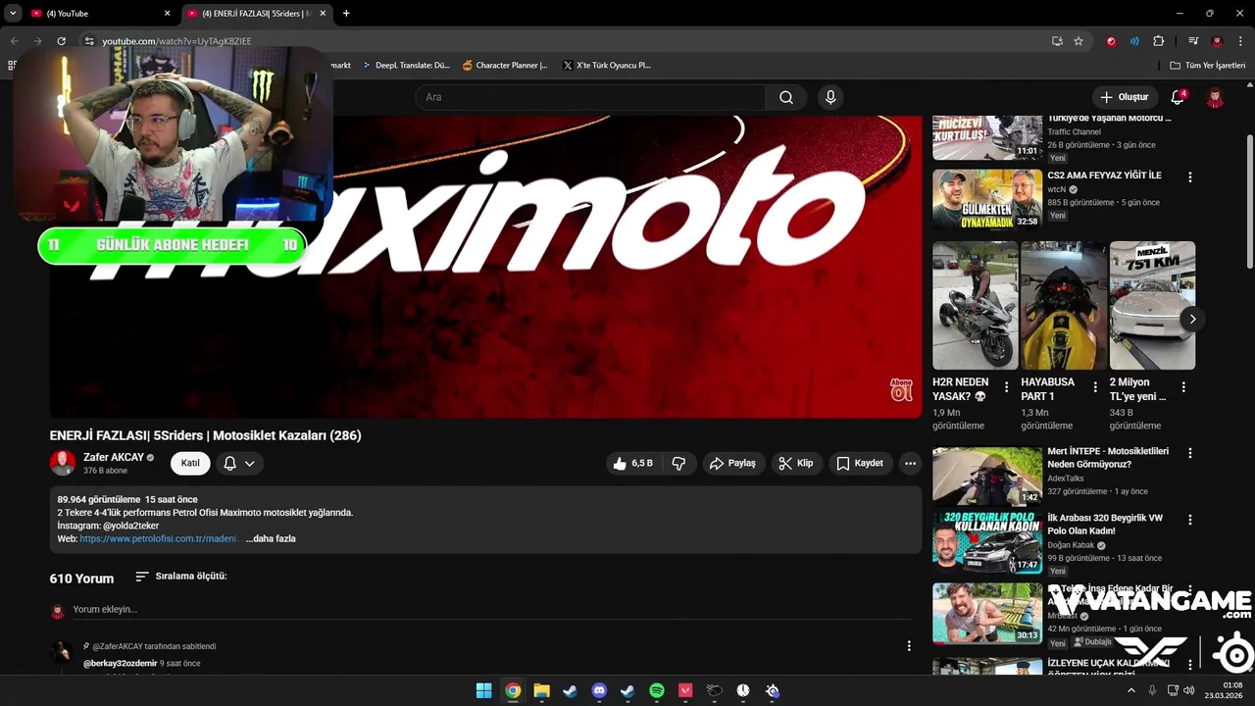
Task: Click the Chrome address bar URL
Action: coord(176,41)
